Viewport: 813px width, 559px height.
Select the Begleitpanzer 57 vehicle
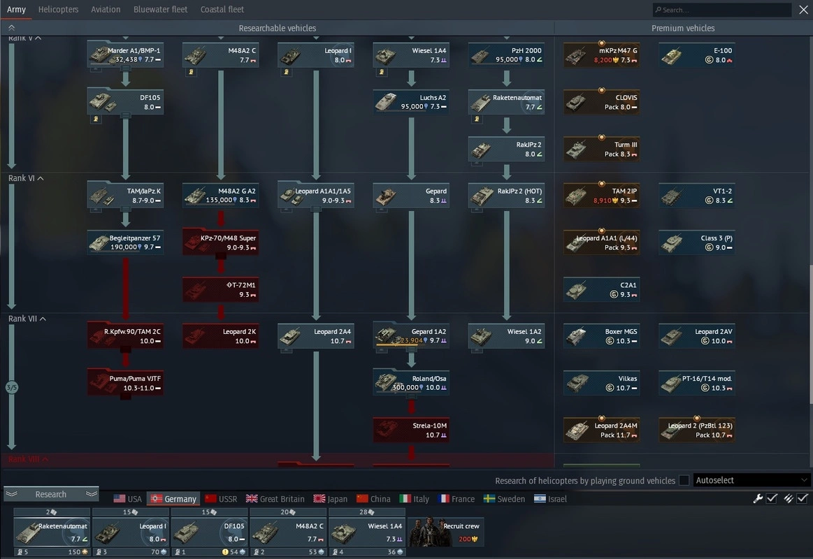[x=125, y=242]
